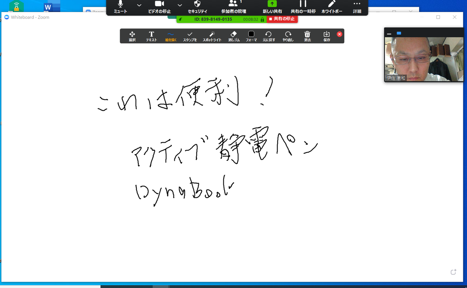Add a new whiteboard page
Viewport: 467px width, 288px height.
point(454,272)
